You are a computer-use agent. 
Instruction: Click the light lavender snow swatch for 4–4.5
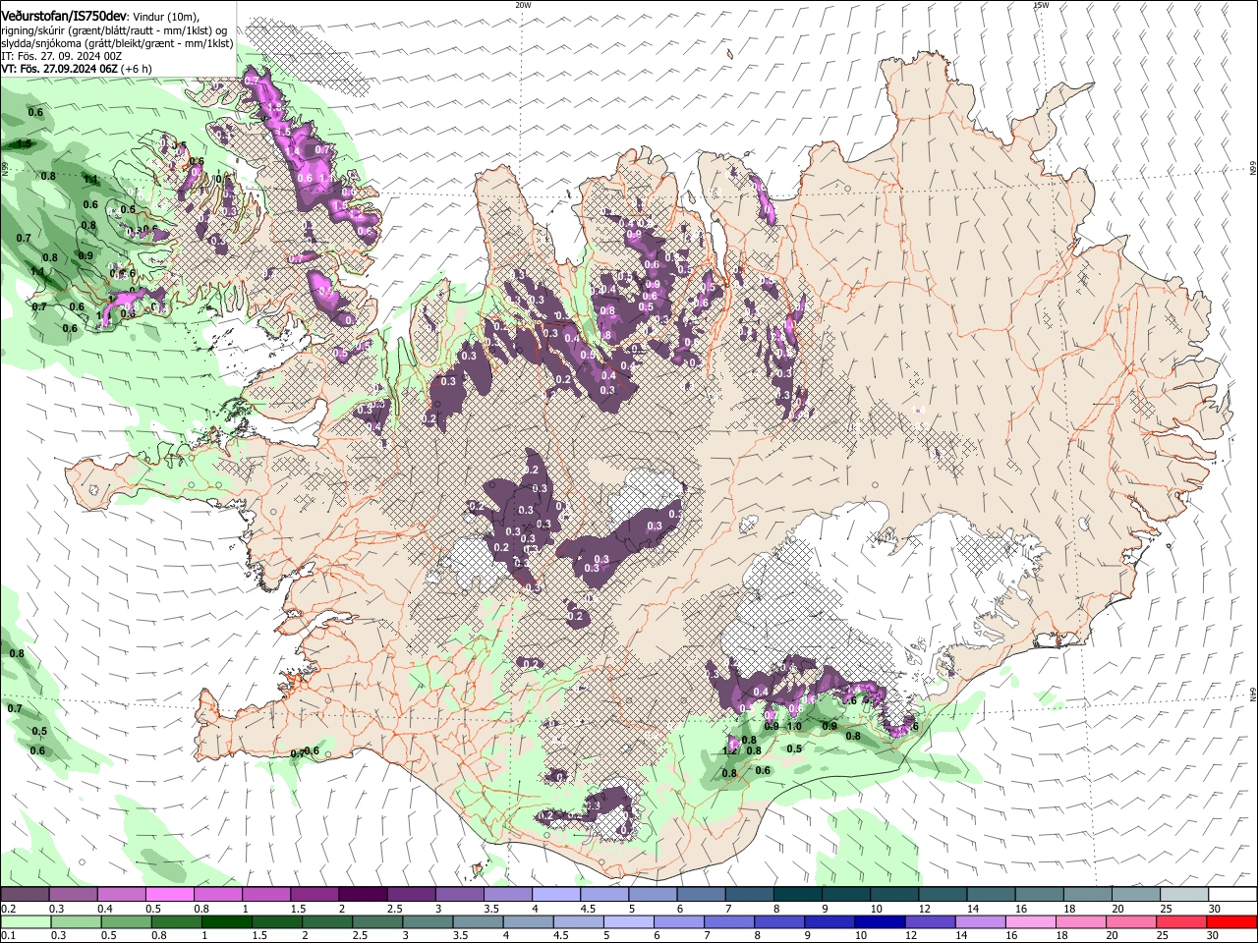[x=556, y=895]
